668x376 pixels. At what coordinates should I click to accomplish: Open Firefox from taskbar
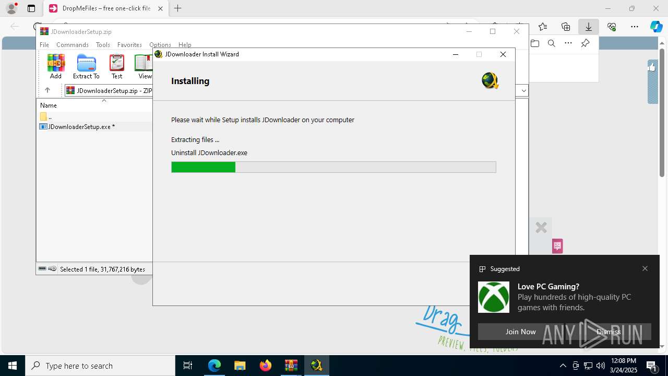point(266,366)
